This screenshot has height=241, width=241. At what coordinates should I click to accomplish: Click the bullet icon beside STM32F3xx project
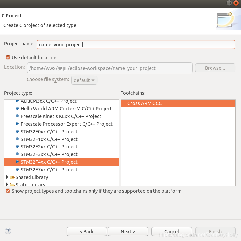17,154
